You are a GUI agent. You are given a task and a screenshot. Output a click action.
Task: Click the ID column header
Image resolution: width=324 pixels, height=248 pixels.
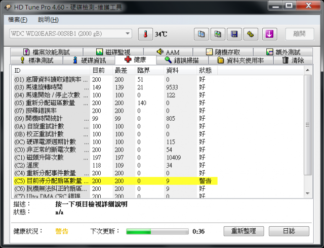tap(51, 71)
